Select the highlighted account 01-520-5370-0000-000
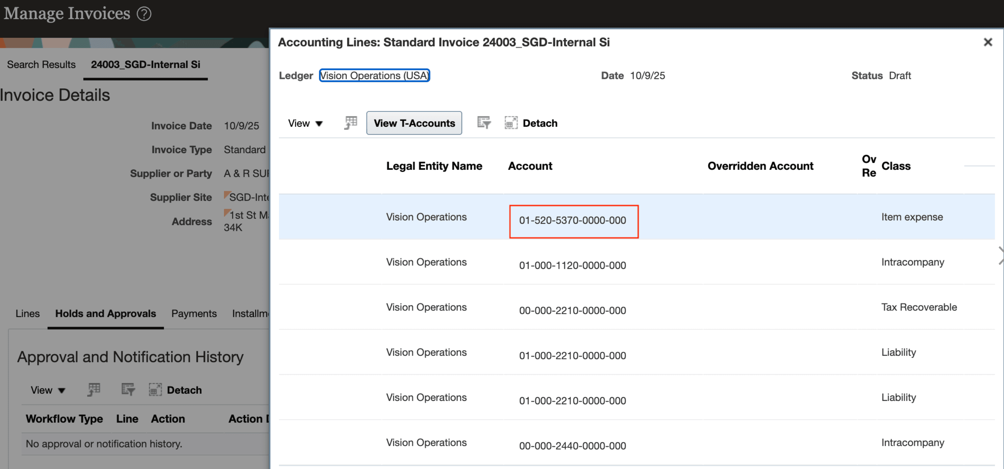 point(573,220)
